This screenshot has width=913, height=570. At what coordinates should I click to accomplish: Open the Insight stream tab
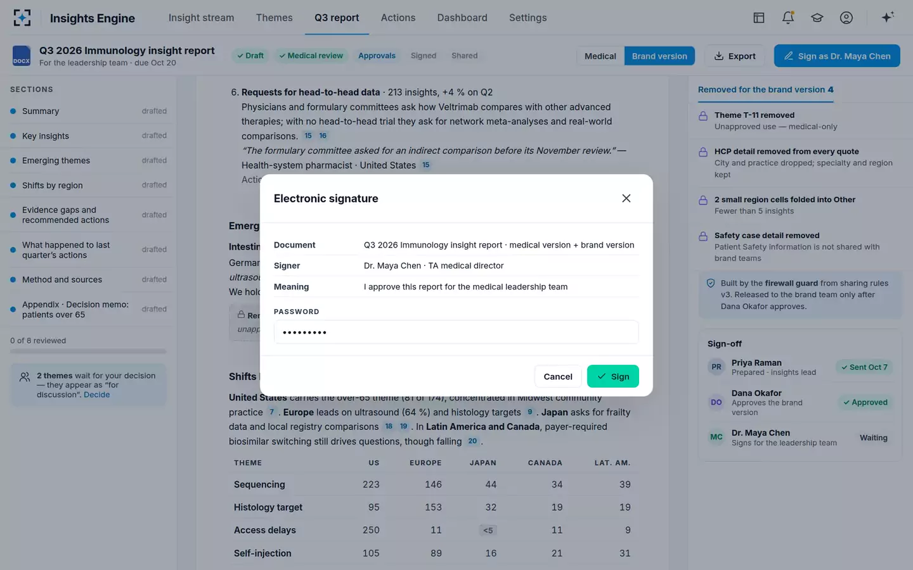(x=201, y=18)
